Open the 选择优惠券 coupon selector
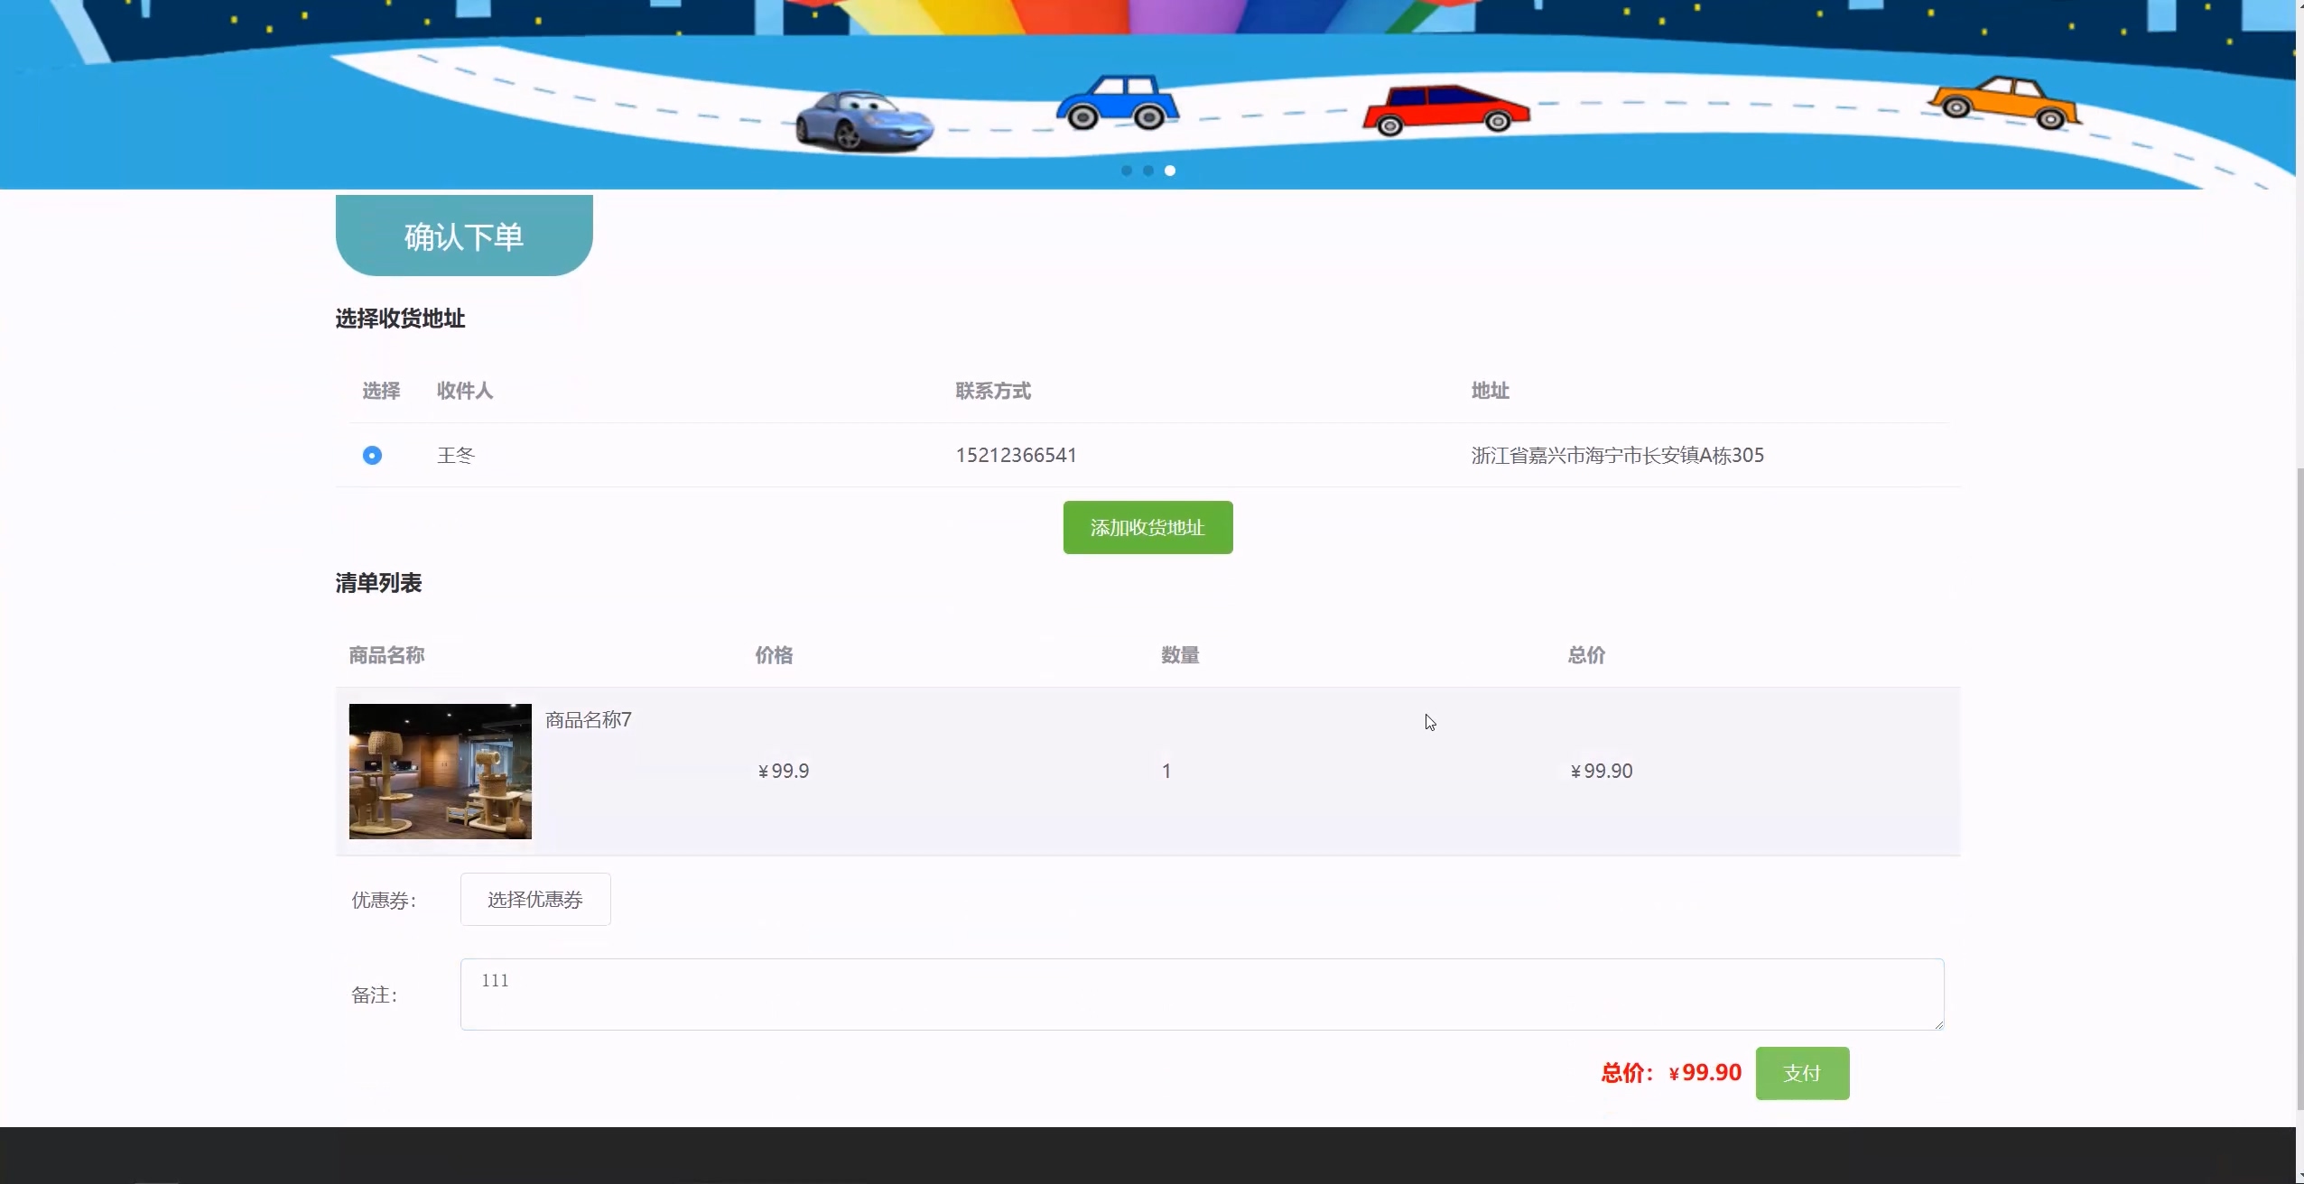Image resolution: width=2304 pixels, height=1184 pixels. [535, 900]
